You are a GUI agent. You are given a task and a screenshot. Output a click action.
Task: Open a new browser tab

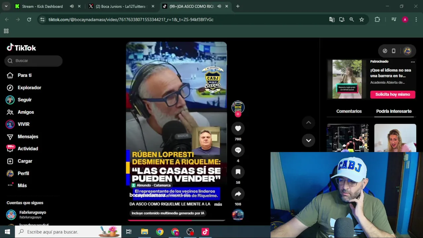(x=238, y=6)
